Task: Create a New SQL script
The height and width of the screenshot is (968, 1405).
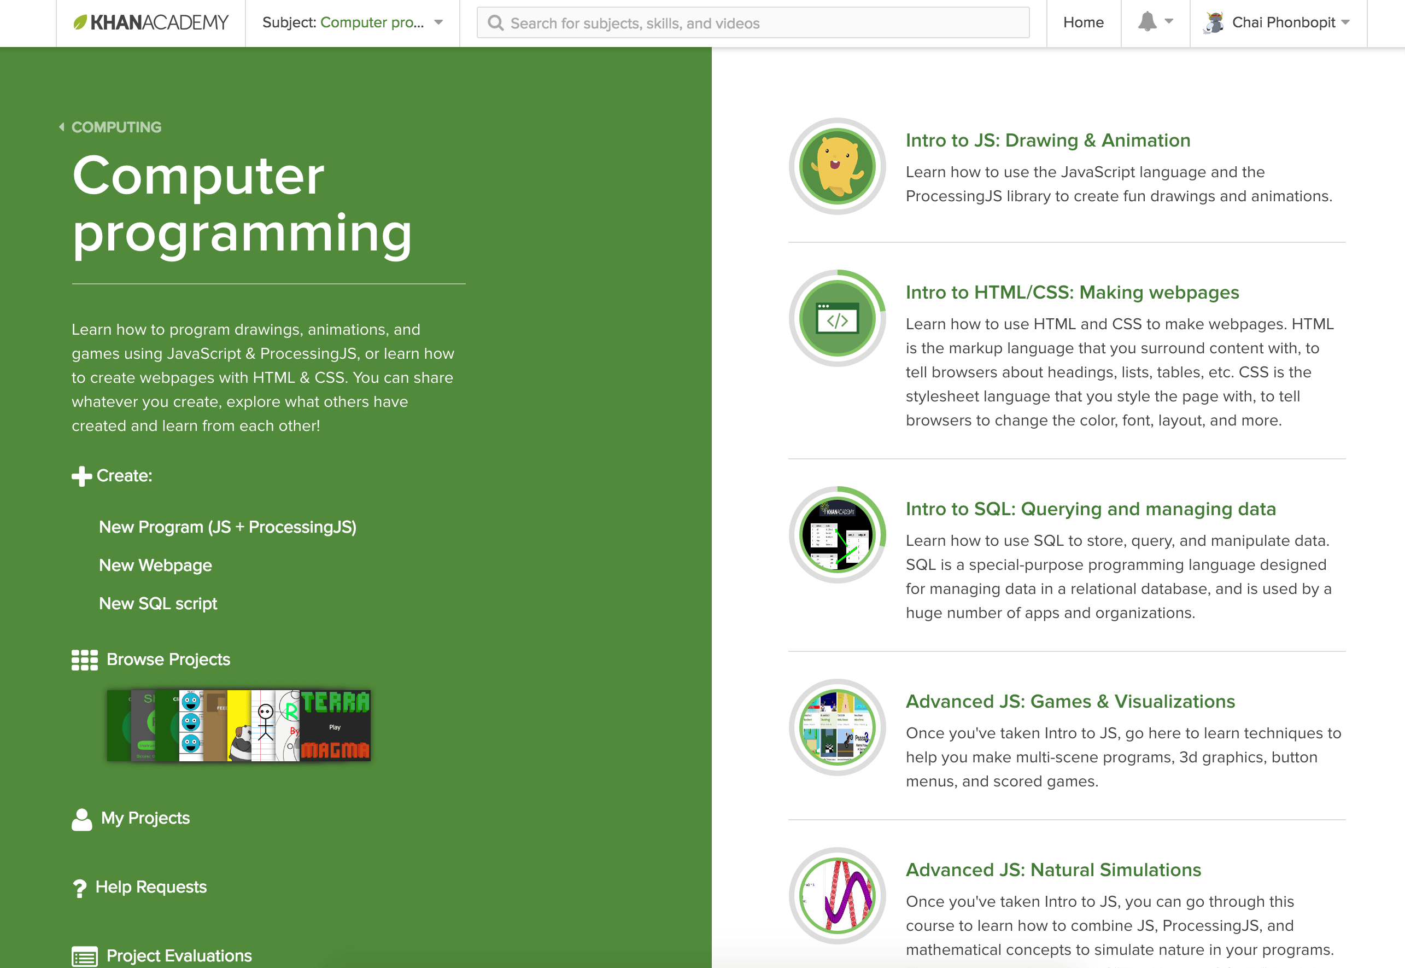Action: (x=157, y=603)
